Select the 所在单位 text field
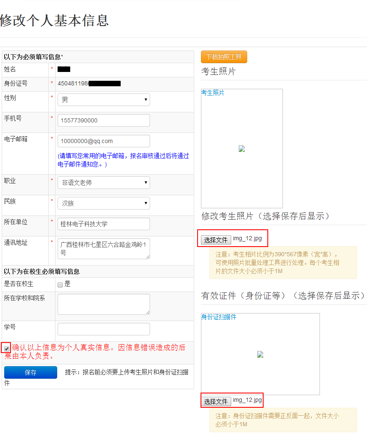This screenshot has width=367, height=433. pos(103,224)
